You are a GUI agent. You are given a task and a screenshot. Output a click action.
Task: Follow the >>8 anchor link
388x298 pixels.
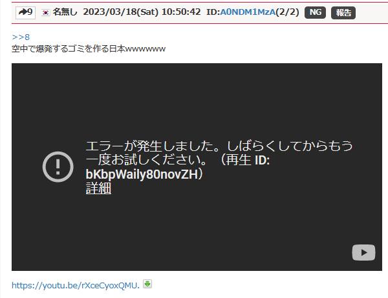tap(21, 37)
